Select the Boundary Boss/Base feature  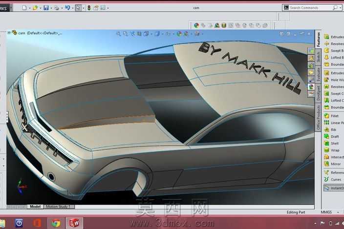[x=334, y=64]
